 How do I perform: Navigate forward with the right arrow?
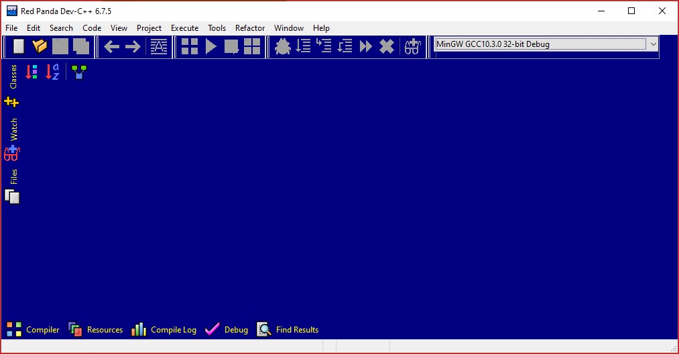[x=133, y=46]
